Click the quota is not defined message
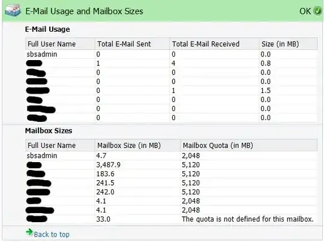Viewport: 324px width, 242px height. pos(248,219)
